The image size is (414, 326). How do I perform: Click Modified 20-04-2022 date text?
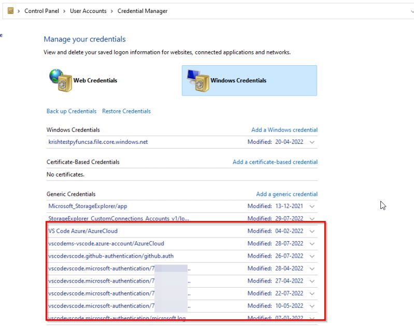(x=275, y=142)
